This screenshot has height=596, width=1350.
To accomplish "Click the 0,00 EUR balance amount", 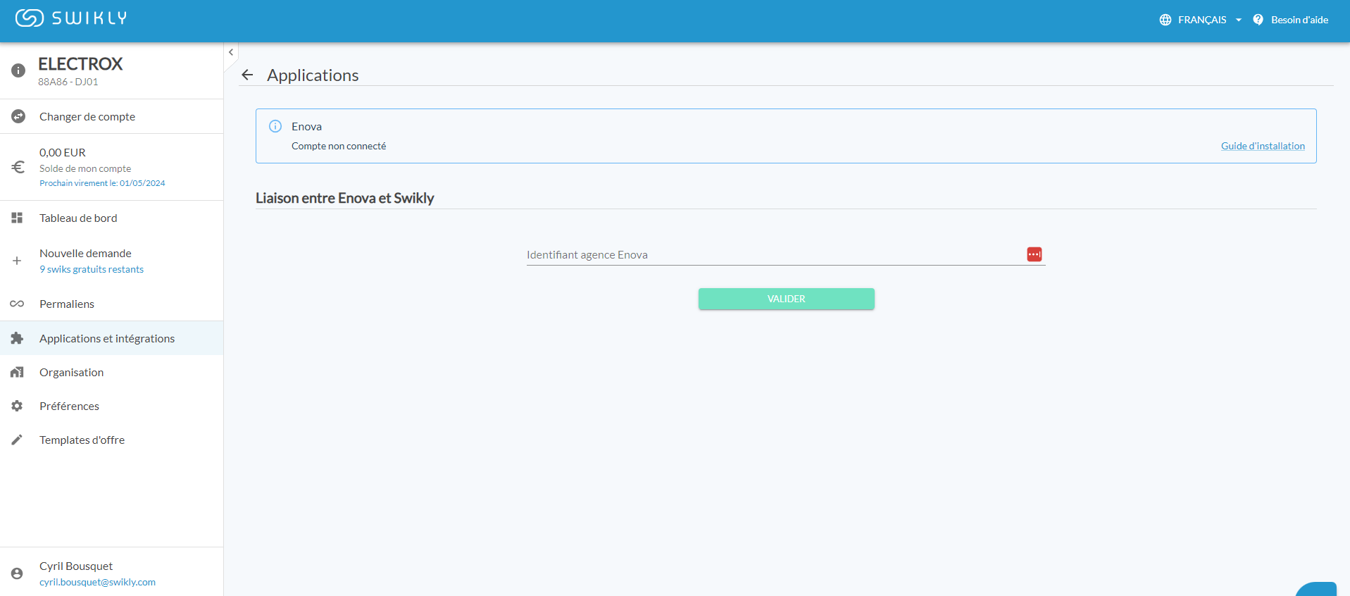I will 63,152.
